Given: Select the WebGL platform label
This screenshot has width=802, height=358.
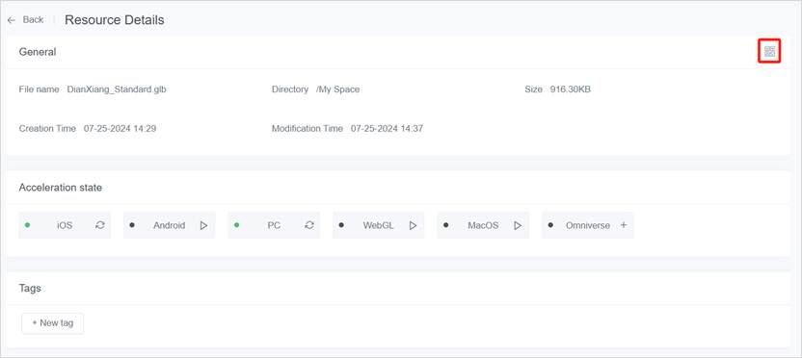Looking at the screenshot, I should [x=379, y=225].
